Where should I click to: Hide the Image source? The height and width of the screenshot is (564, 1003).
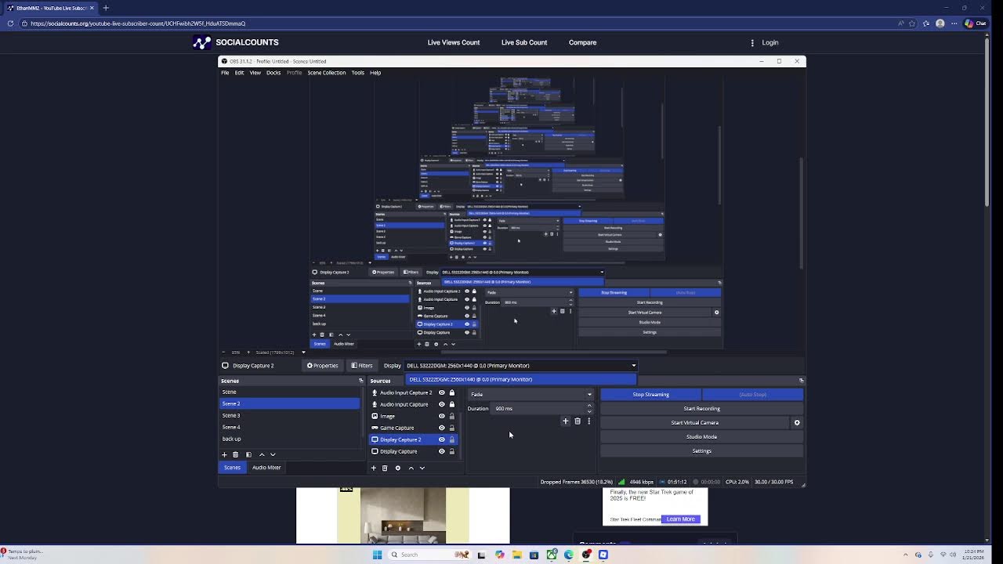click(x=441, y=416)
